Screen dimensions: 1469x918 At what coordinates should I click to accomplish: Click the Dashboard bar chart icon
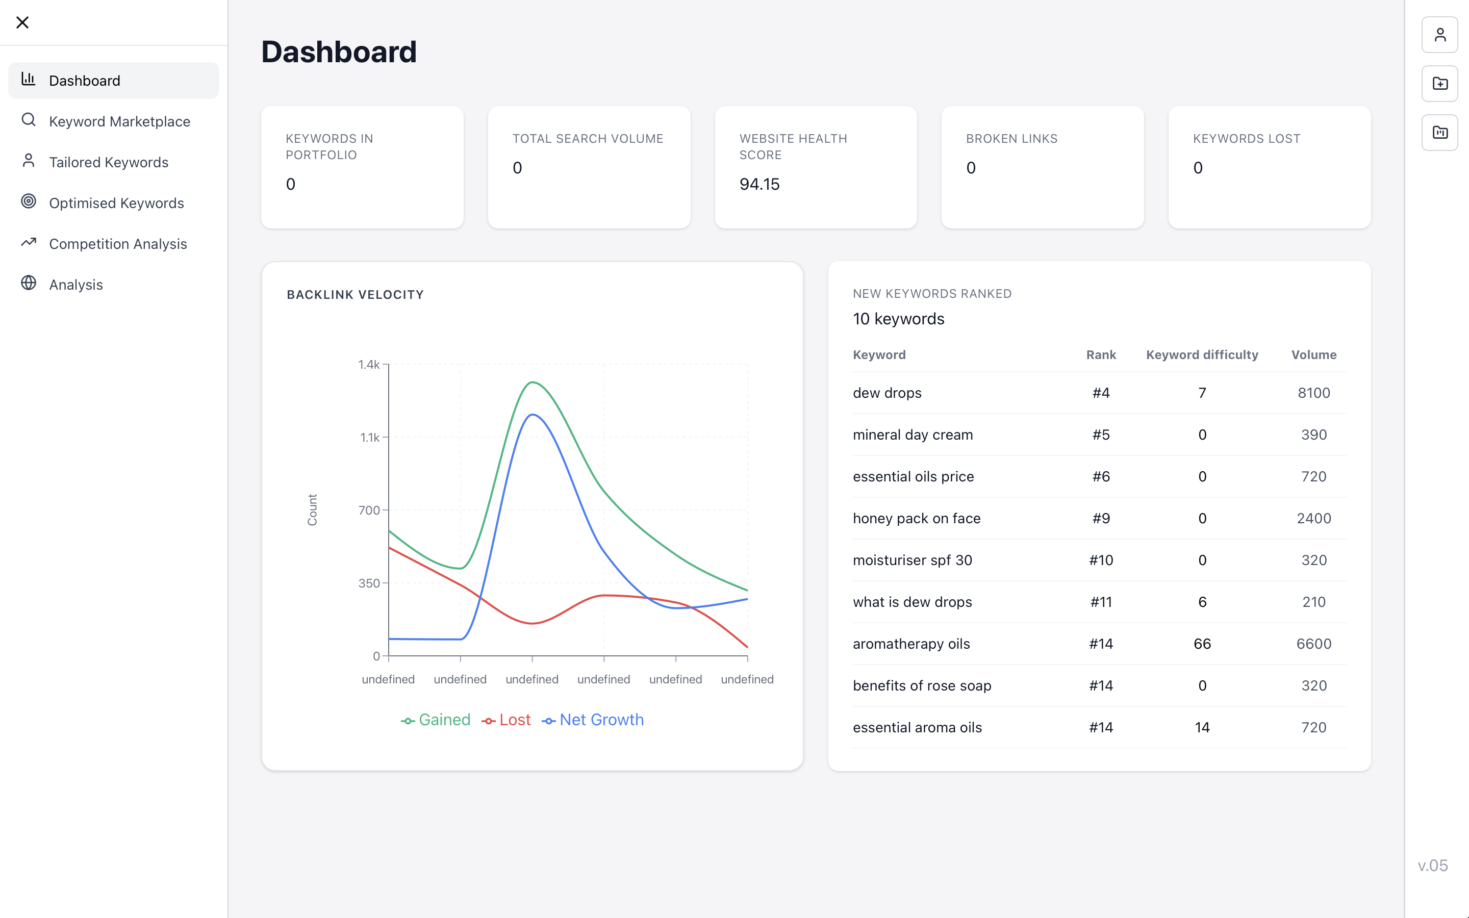(29, 79)
